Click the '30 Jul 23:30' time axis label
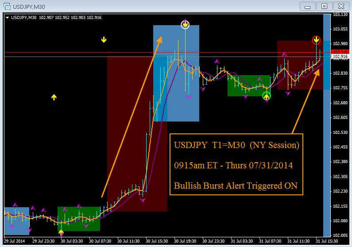 [x=213, y=241]
